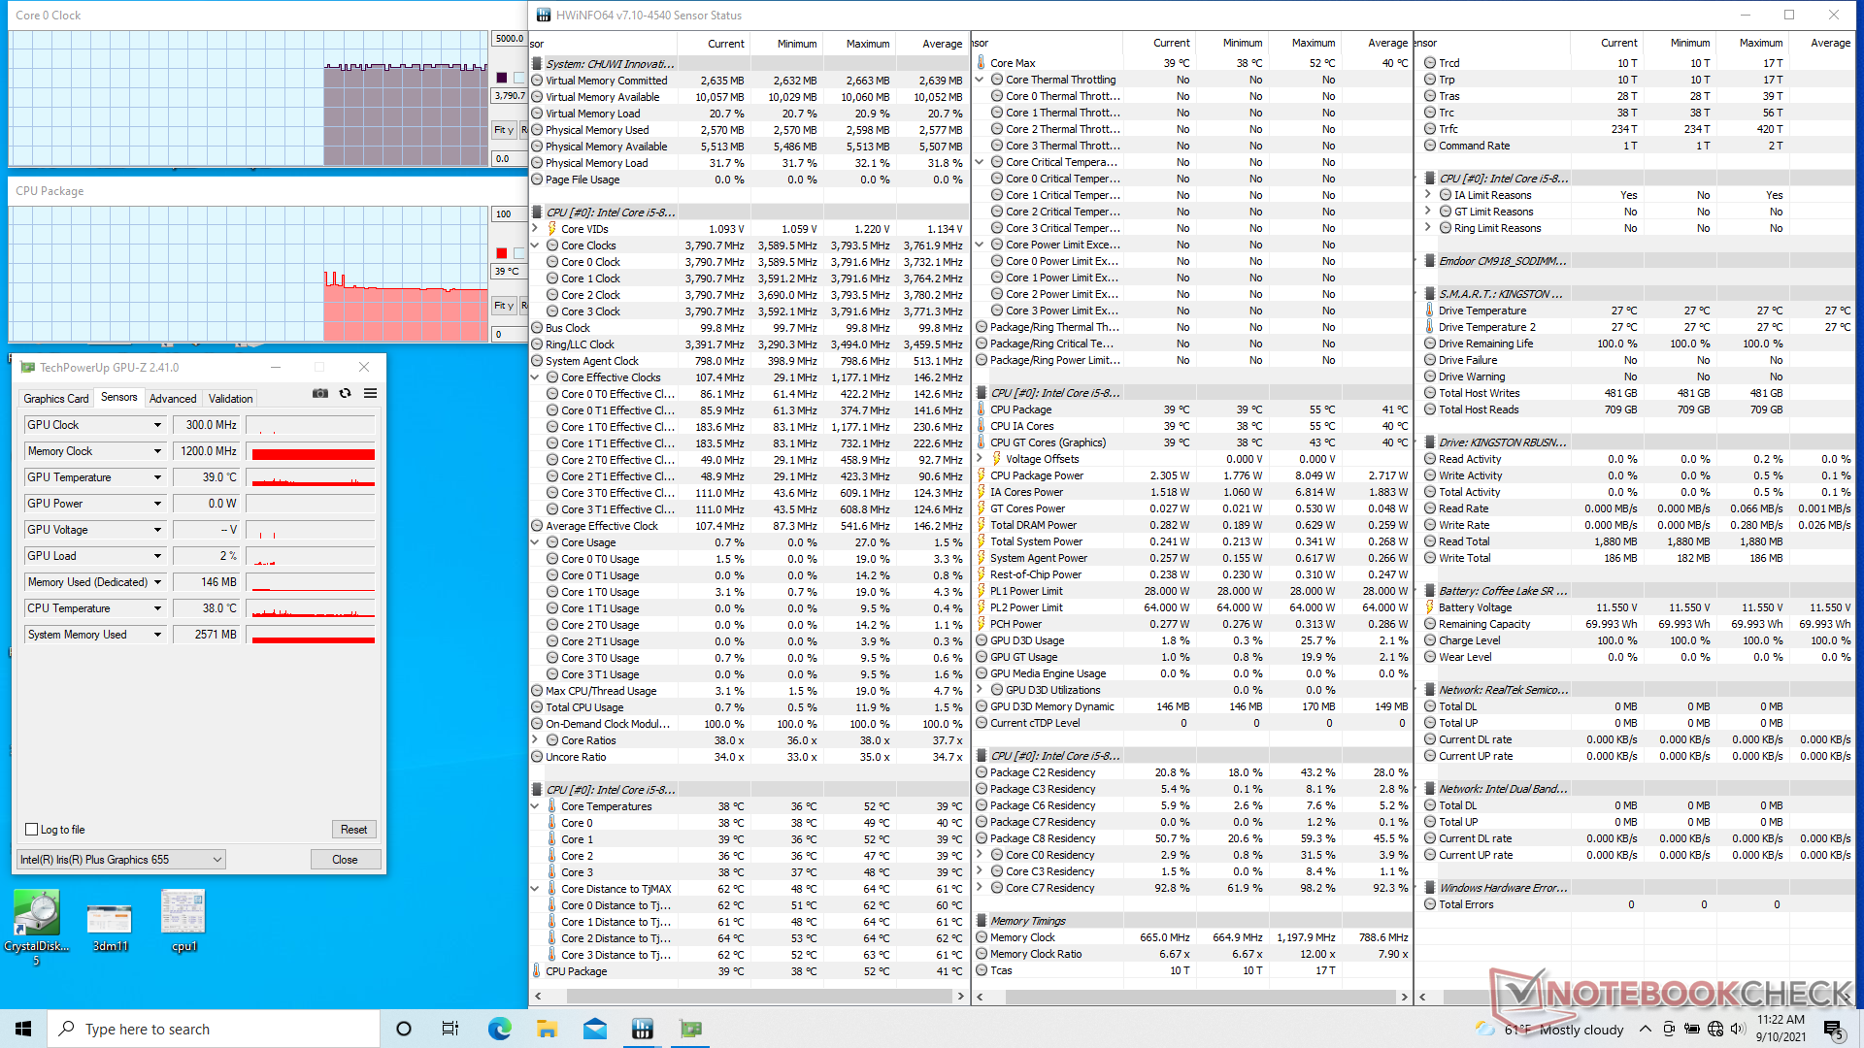
Task: Collapse the Core Clocks group
Action: point(535,246)
